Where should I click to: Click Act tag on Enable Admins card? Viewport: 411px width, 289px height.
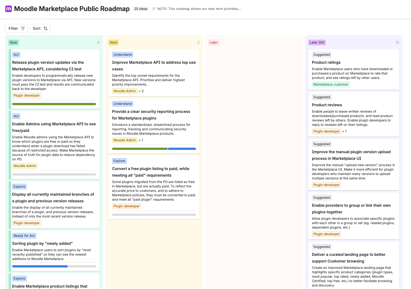pos(16,116)
